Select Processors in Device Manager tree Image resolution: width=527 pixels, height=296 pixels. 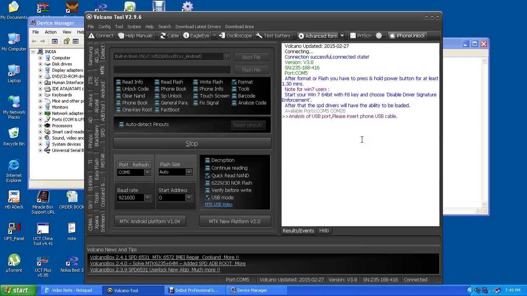pyautogui.click(x=62, y=126)
